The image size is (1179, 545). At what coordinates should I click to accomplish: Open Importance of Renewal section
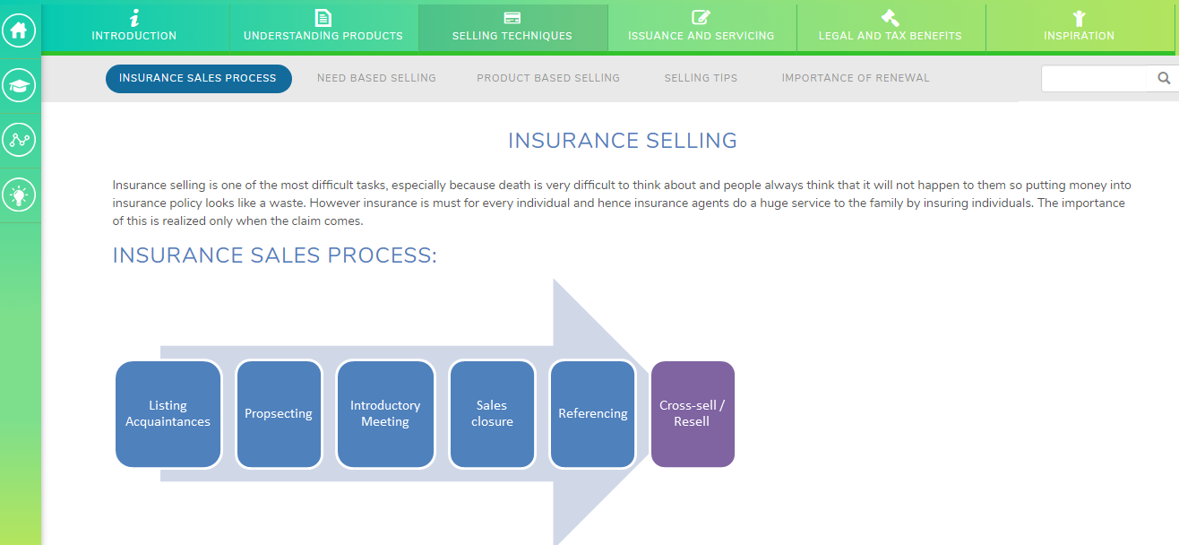(x=856, y=79)
